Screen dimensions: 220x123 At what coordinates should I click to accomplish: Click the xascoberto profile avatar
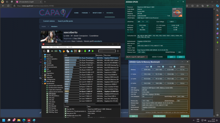pyautogui.click(x=52, y=37)
